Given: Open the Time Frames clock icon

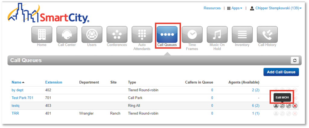Looking at the screenshot, I should point(192,34).
